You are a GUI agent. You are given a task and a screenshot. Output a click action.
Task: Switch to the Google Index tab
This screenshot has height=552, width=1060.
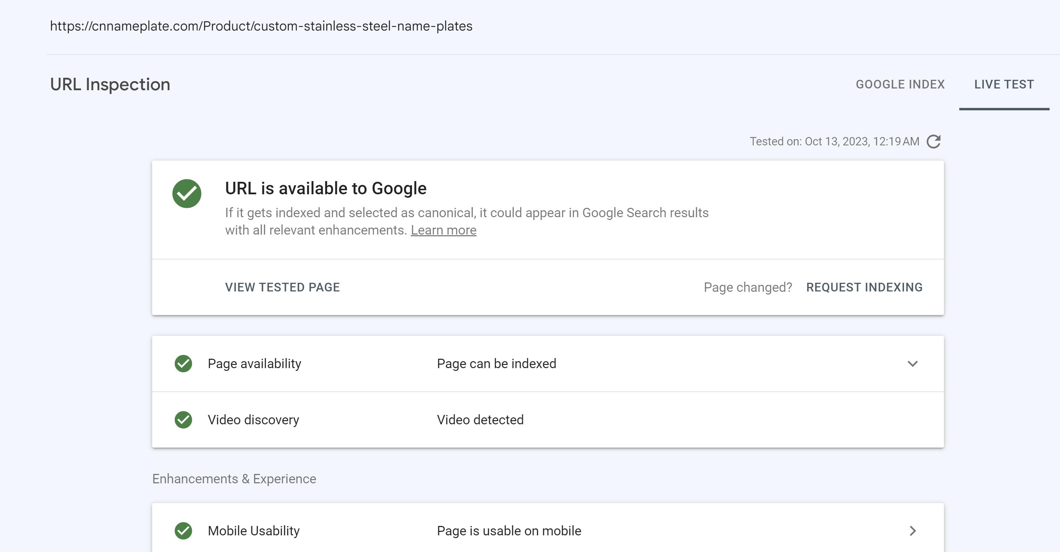pos(900,84)
